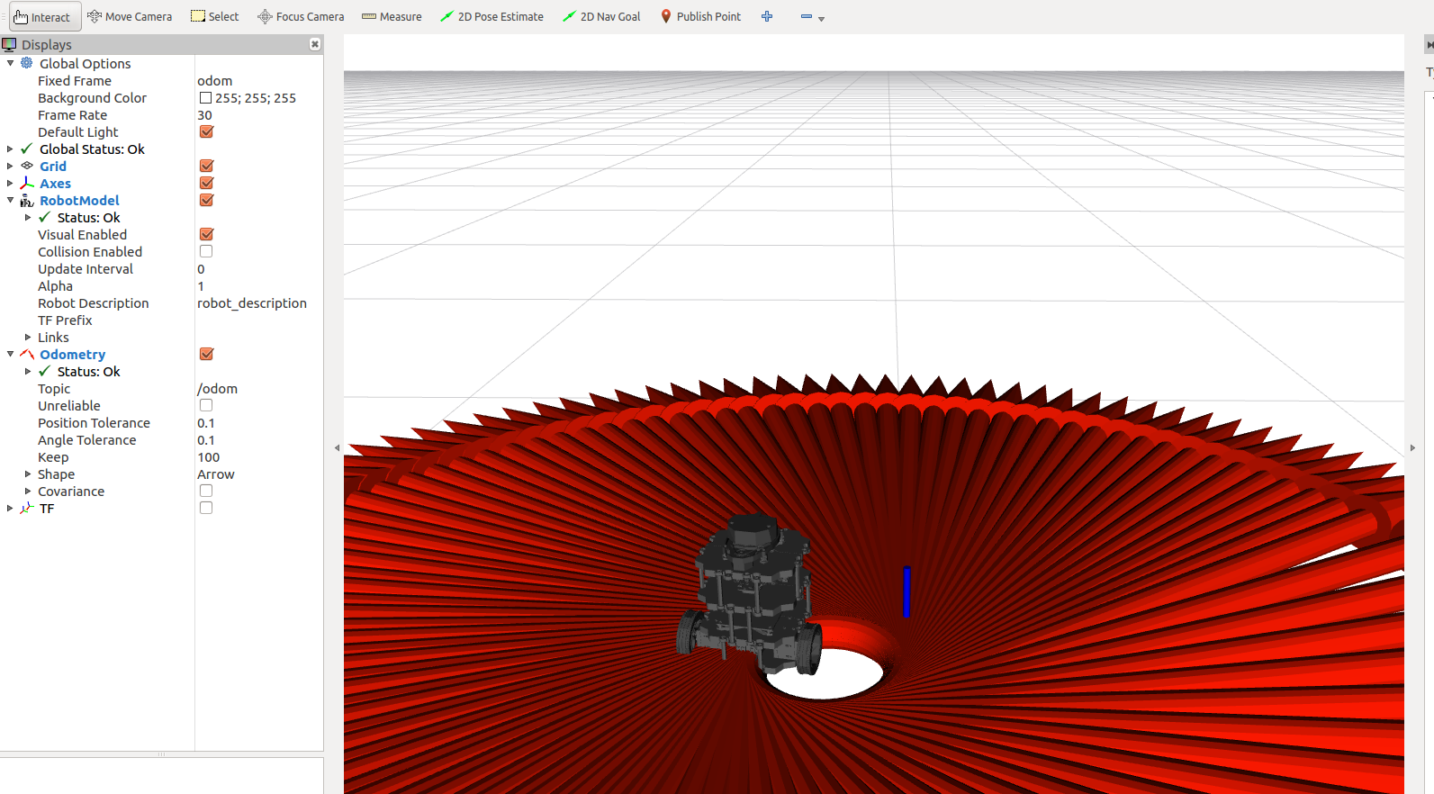The image size is (1434, 794).
Task: Open the Shape Arrow value dropdown
Action: (x=258, y=474)
